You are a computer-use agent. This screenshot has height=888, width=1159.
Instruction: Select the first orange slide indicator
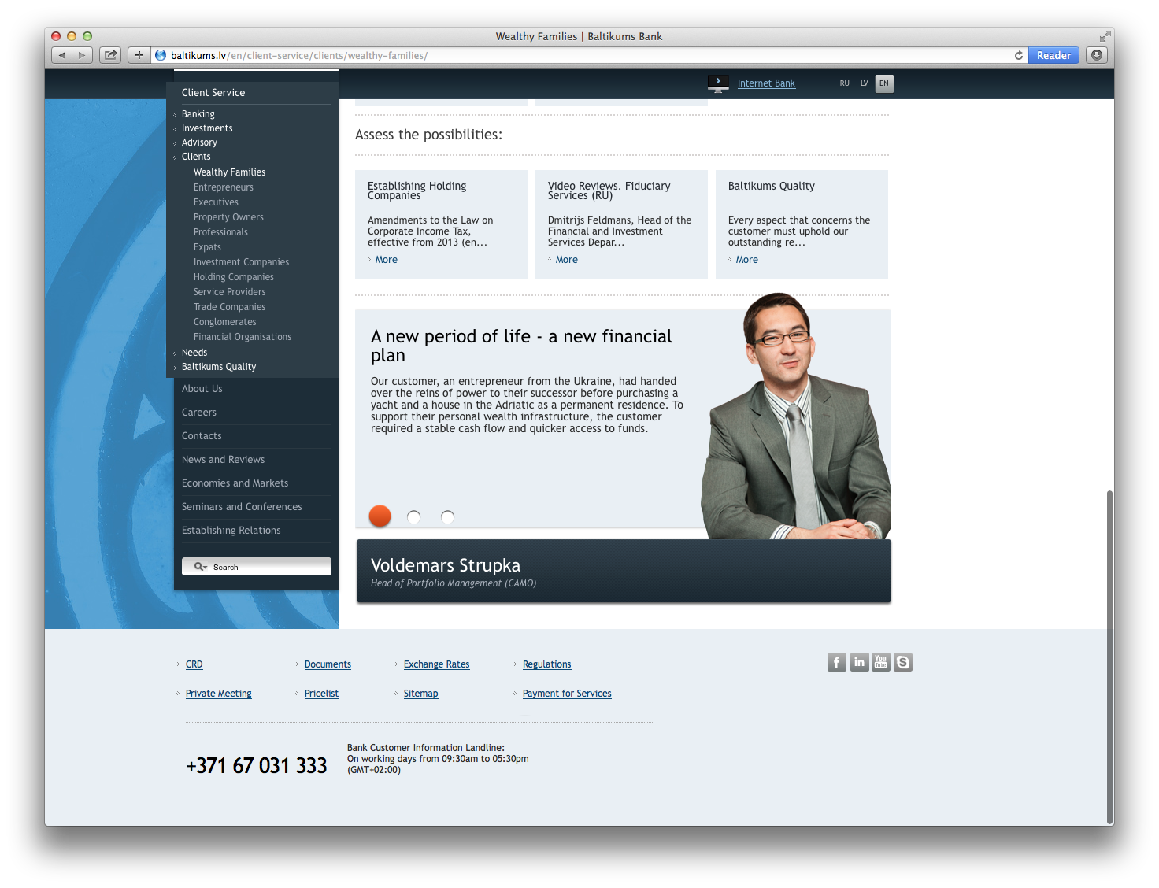click(380, 516)
